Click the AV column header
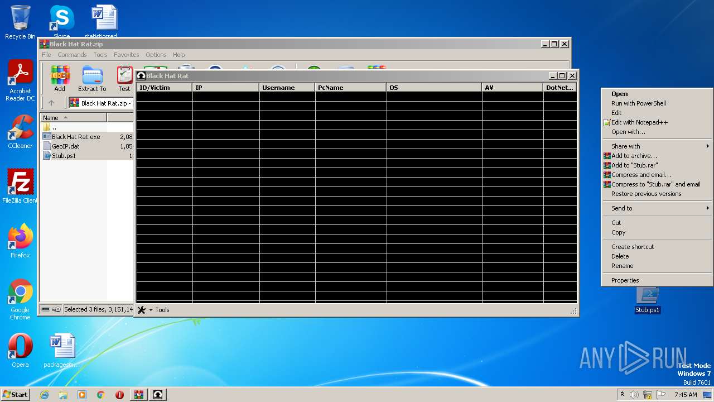This screenshot has width=714, height=402. [x=512, y=88]
